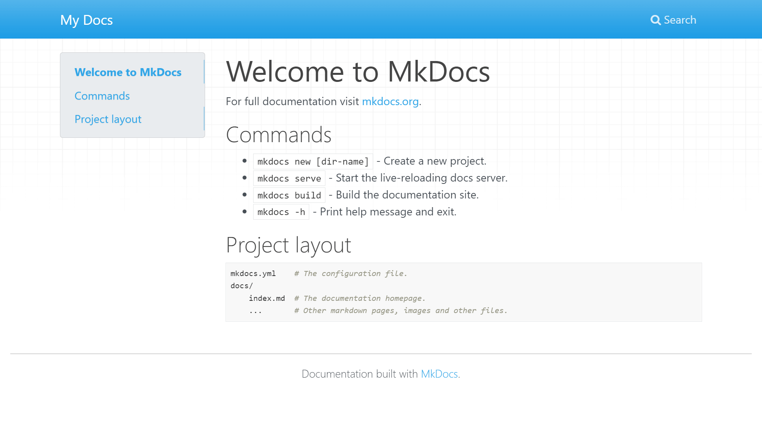Select Project layout in sidebar
The height and width of the screenshot is (430, 762).
tap(108, 119)
